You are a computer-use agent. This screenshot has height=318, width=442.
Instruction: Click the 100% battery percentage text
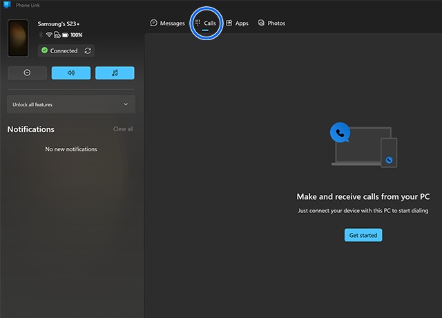click(77, 35)
